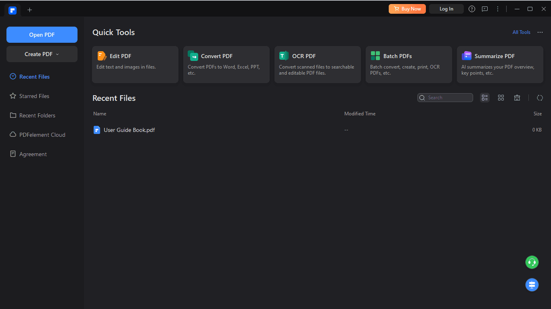Open User Guide Book.pdf from recent files

click(x=129, y=130)
